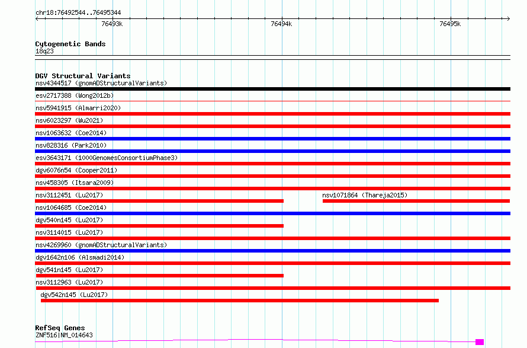
Task: Open variant nsv3112451 (Lu2017) label
Action: tap(69, 195)
